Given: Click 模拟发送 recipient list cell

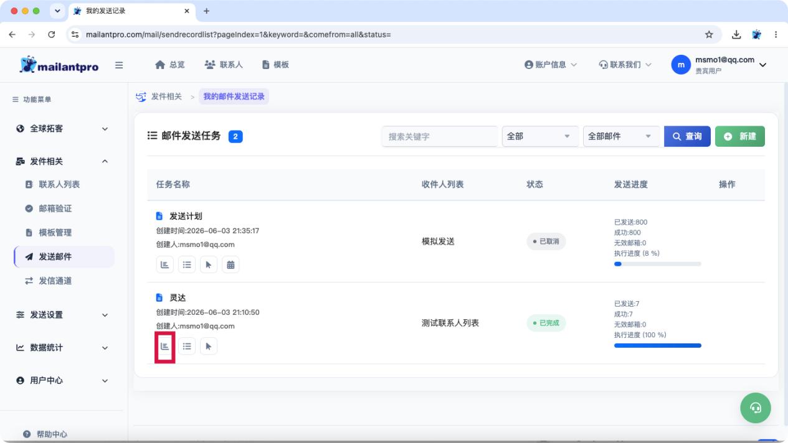Looking at the screenshot, I should coord(438,241).
